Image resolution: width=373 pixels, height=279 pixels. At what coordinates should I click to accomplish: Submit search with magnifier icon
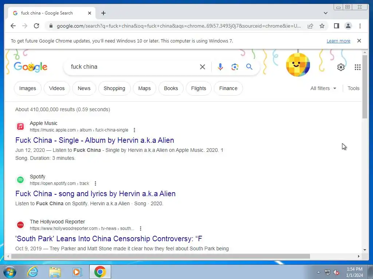click(x=249, y=67)
